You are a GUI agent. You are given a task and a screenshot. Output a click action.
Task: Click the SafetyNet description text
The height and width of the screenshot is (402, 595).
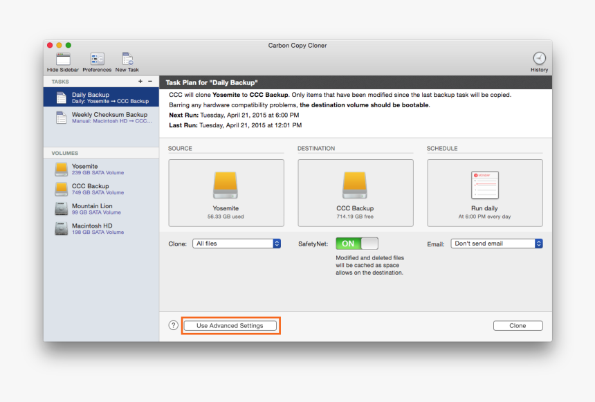pos(370,265)
